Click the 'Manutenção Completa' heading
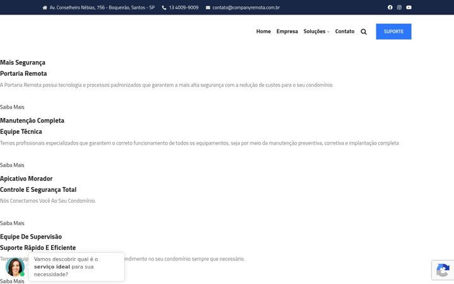The image size is (454, 284). (32, 121)
